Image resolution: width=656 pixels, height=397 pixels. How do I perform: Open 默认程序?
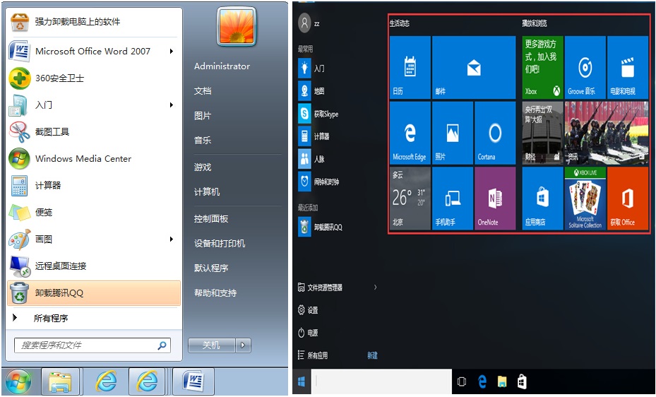click(211, 268)
